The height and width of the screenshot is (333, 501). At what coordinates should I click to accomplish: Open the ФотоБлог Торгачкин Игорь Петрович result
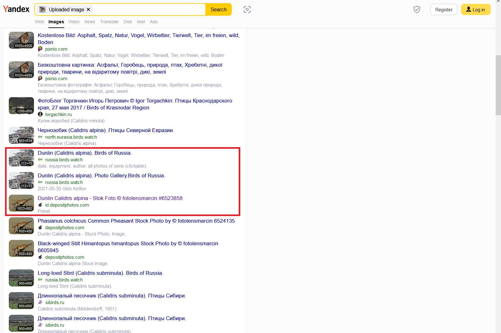click(135, 104)
